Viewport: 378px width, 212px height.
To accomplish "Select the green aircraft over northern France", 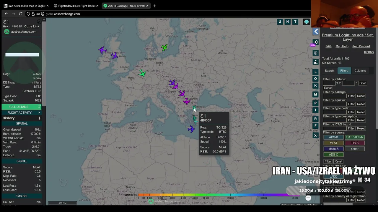I will pyautogui.click(x=142, y=73).
